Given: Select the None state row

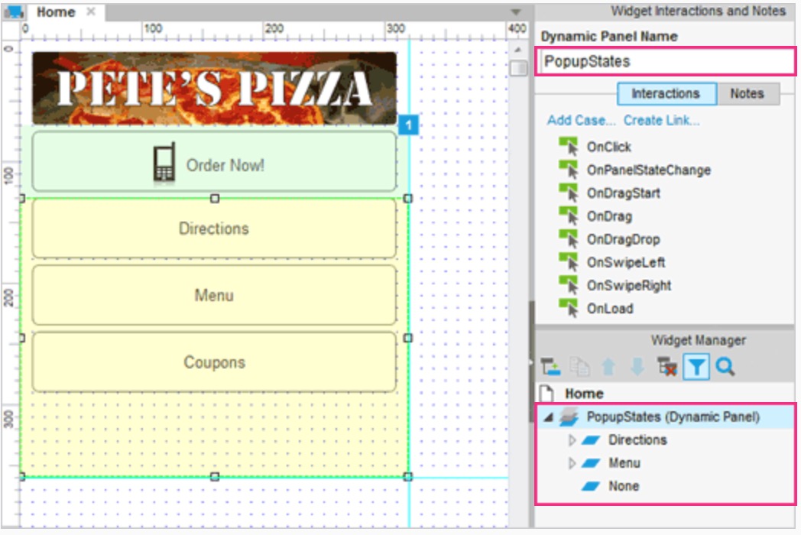Looking at the screenshot, I should (665, 486).
